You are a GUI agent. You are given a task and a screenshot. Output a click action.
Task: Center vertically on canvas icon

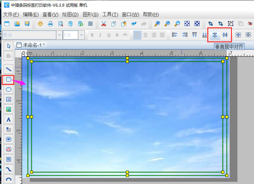click(x=248, y=35)
